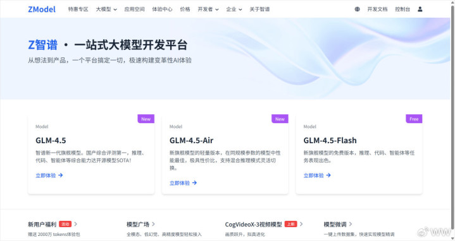Click arrow icon in GLM-4.5 card link

tap(60, 175)
